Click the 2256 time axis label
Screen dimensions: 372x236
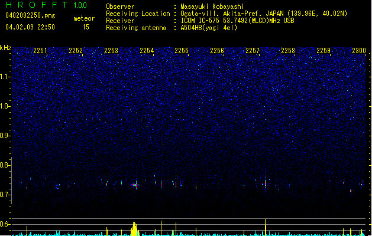pos(217,51)
